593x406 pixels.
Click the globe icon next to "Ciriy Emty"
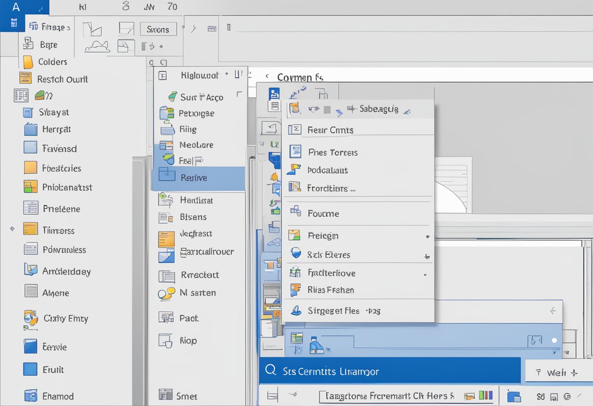31,318
